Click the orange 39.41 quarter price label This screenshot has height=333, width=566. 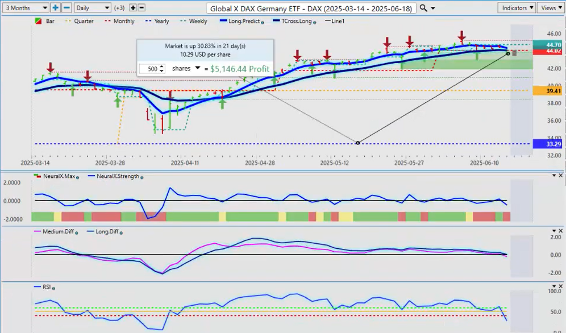pyautogui.click(x=547, y=91)
